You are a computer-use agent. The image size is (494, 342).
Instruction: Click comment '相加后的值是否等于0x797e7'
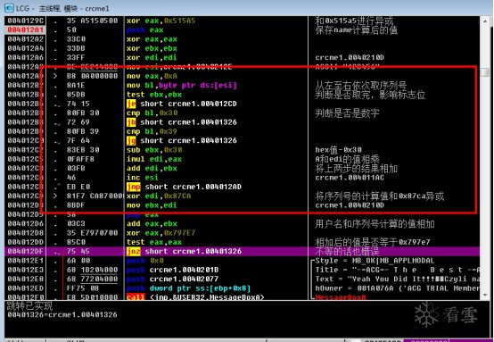[x=373, y=242]
